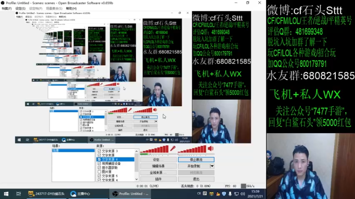This screenshot has width=355, height=199.
Task: Open 全域来源... global sources
Action: pyautogui.click(x=158, y=172)
